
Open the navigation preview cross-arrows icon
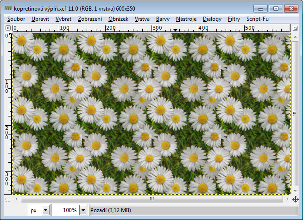tap(295, 199)
